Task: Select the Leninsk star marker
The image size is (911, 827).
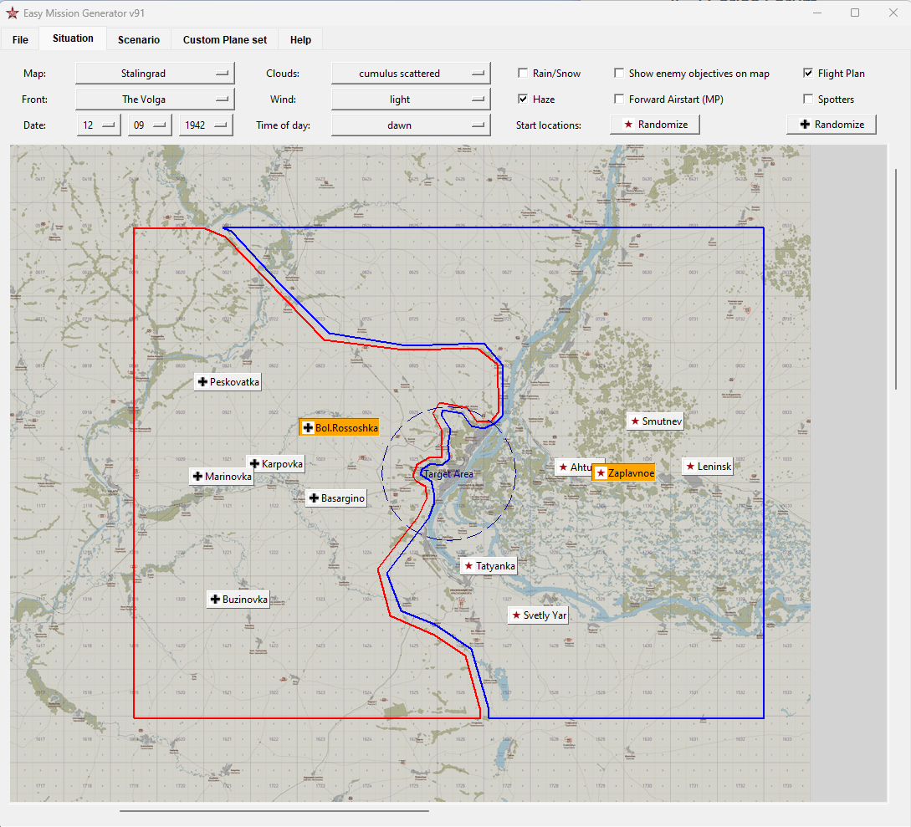Action: 707,466
